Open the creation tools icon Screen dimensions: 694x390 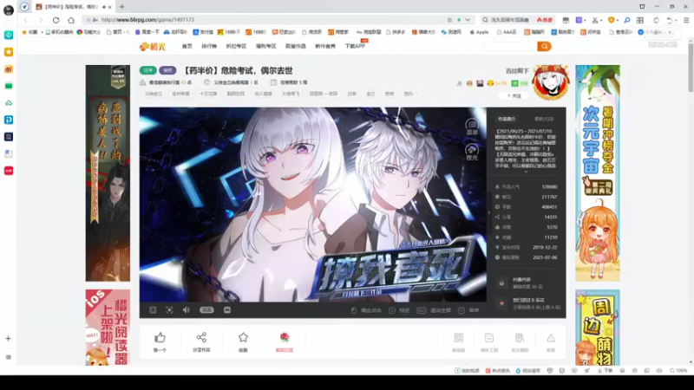[x=489, y=338]
